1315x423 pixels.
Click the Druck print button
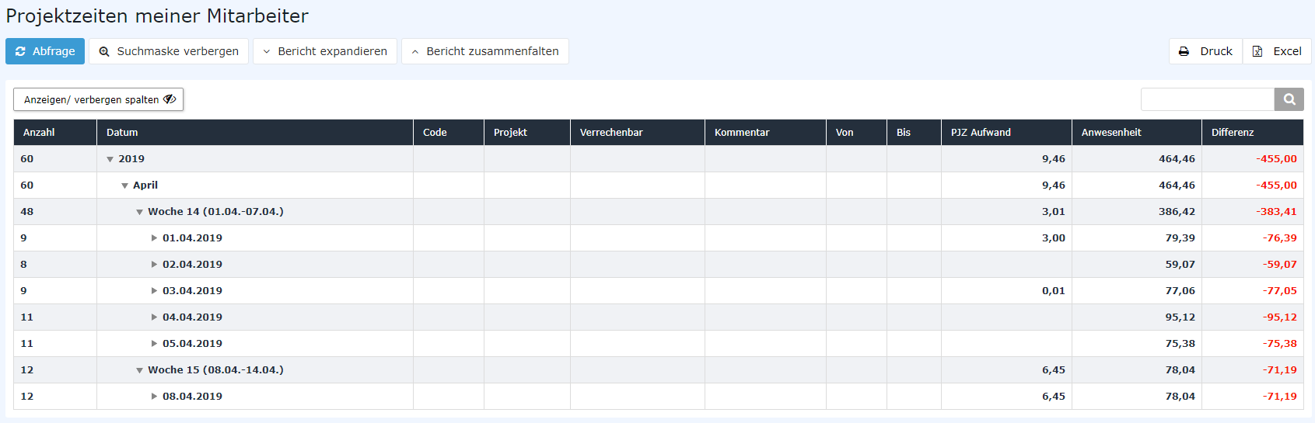(x=1205, y=51)
